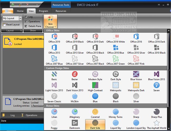Select the Office 2007 Silver skin
Viewport: 171px width, 131px height.
(75, 60)
